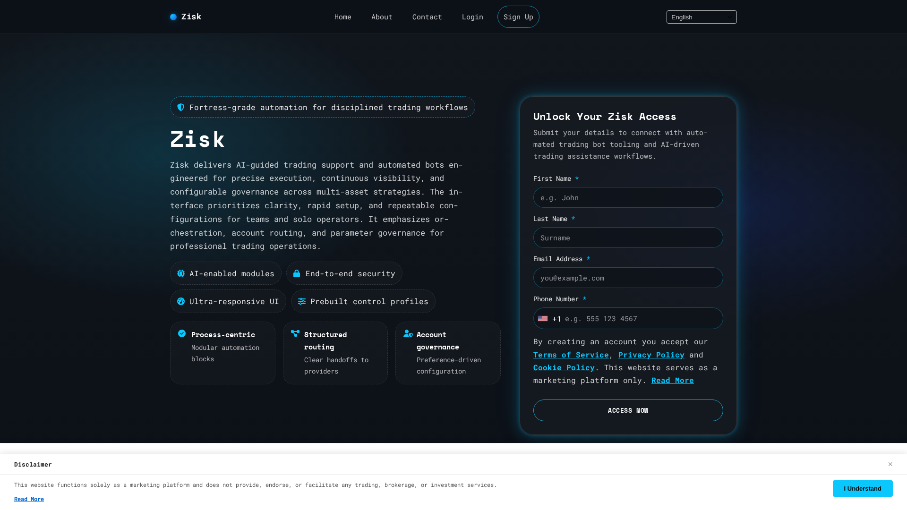Click the Phone Number input field
Image resolution: width=907 pixels, height=510 pixels.
[x=628, y=318]
